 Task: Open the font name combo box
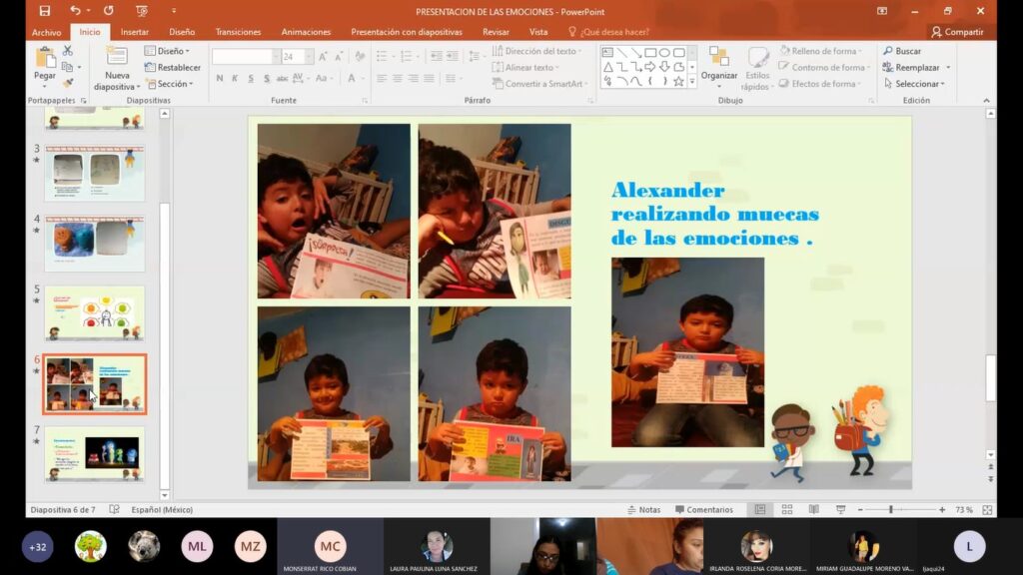click(246, 57)
